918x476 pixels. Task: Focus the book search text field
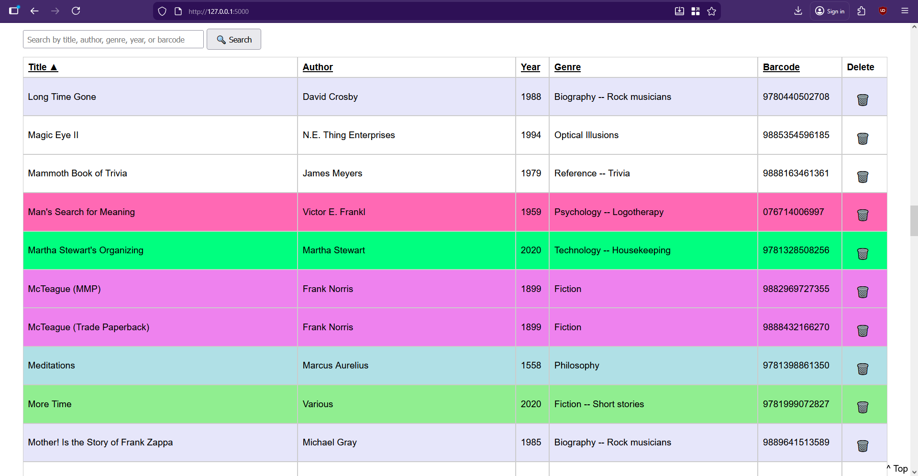point(113,40)
